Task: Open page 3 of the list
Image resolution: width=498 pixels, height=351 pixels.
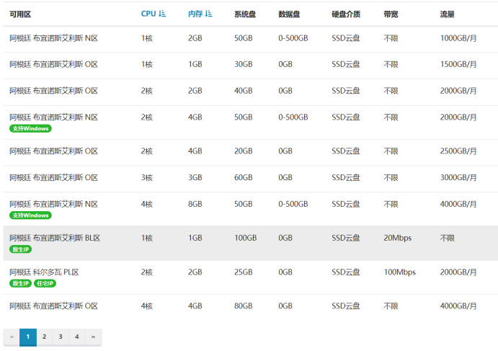Action: click(61, 337)
